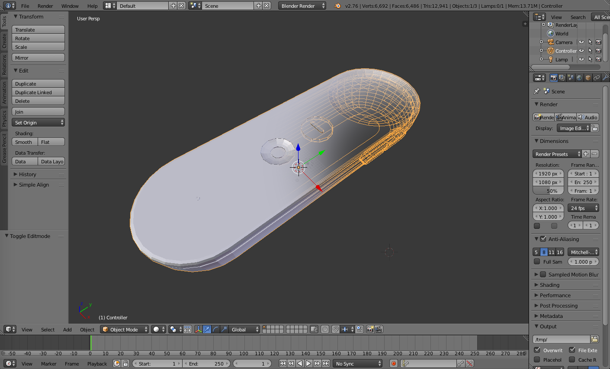Enable the Full Sample checkbox
The height and width of the screenshot is (369, 610).
(537, 262)
